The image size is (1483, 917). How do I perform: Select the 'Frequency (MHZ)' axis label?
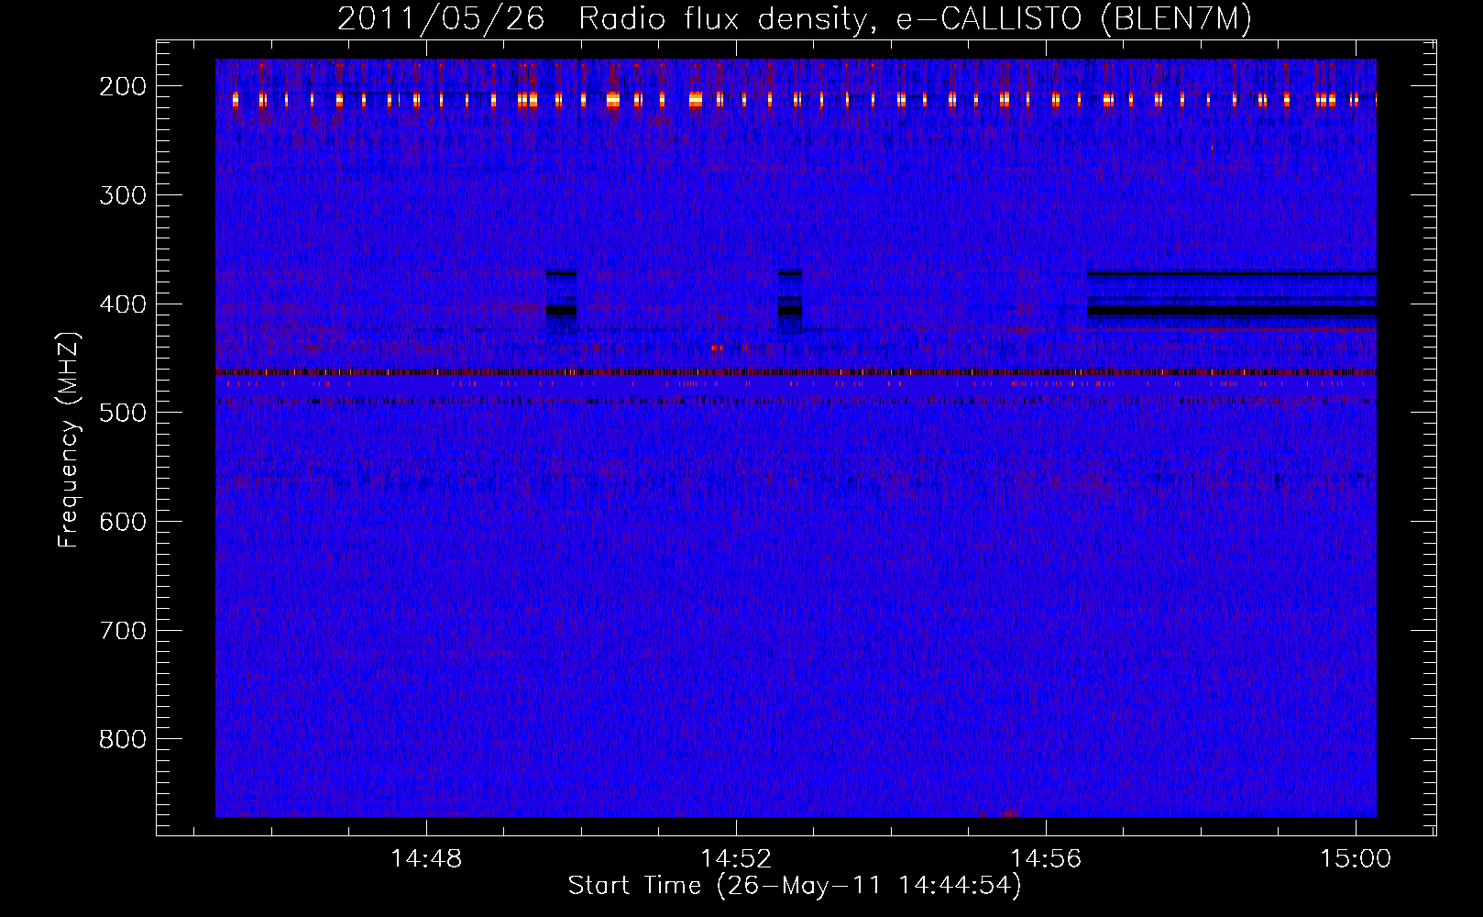pos(69,439)
